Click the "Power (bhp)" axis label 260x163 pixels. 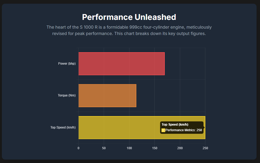[x=67, y=64]
